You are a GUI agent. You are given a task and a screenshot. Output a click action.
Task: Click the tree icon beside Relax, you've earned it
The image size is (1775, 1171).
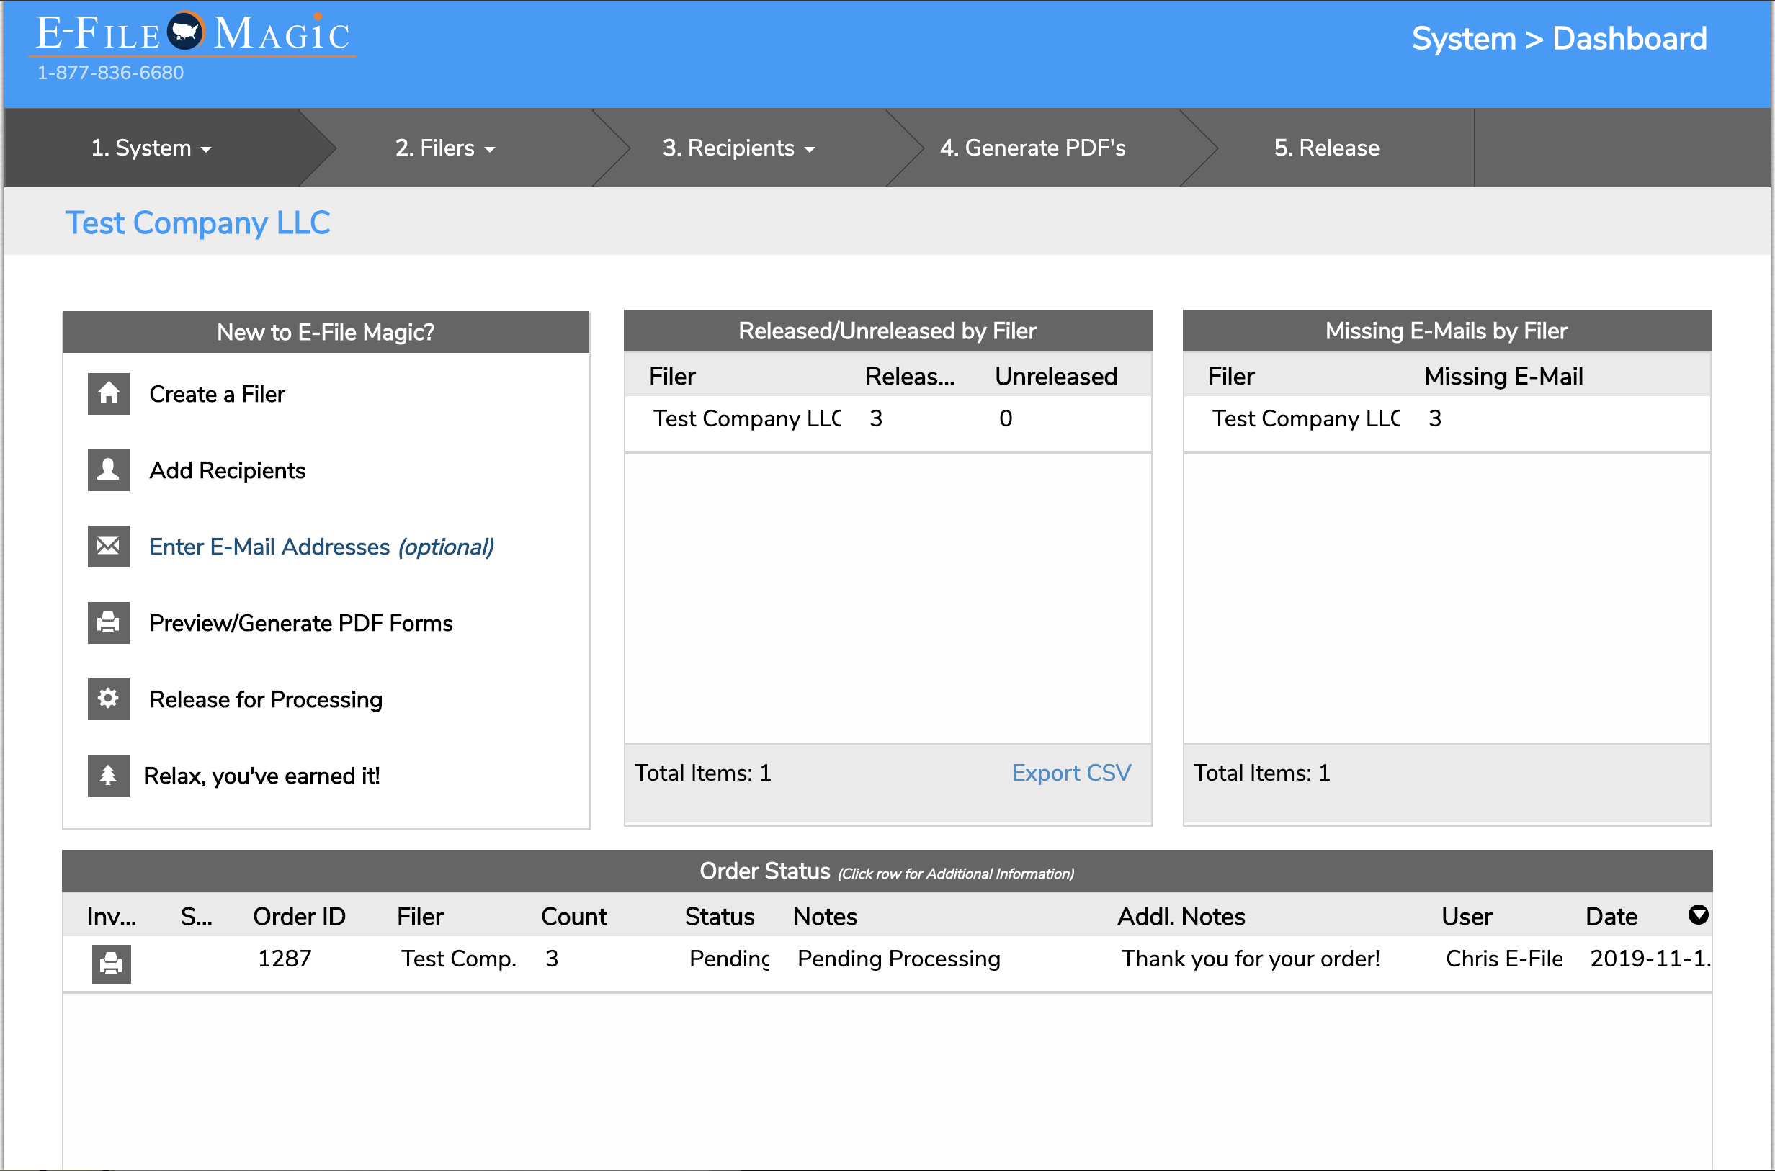click(108, 775)
